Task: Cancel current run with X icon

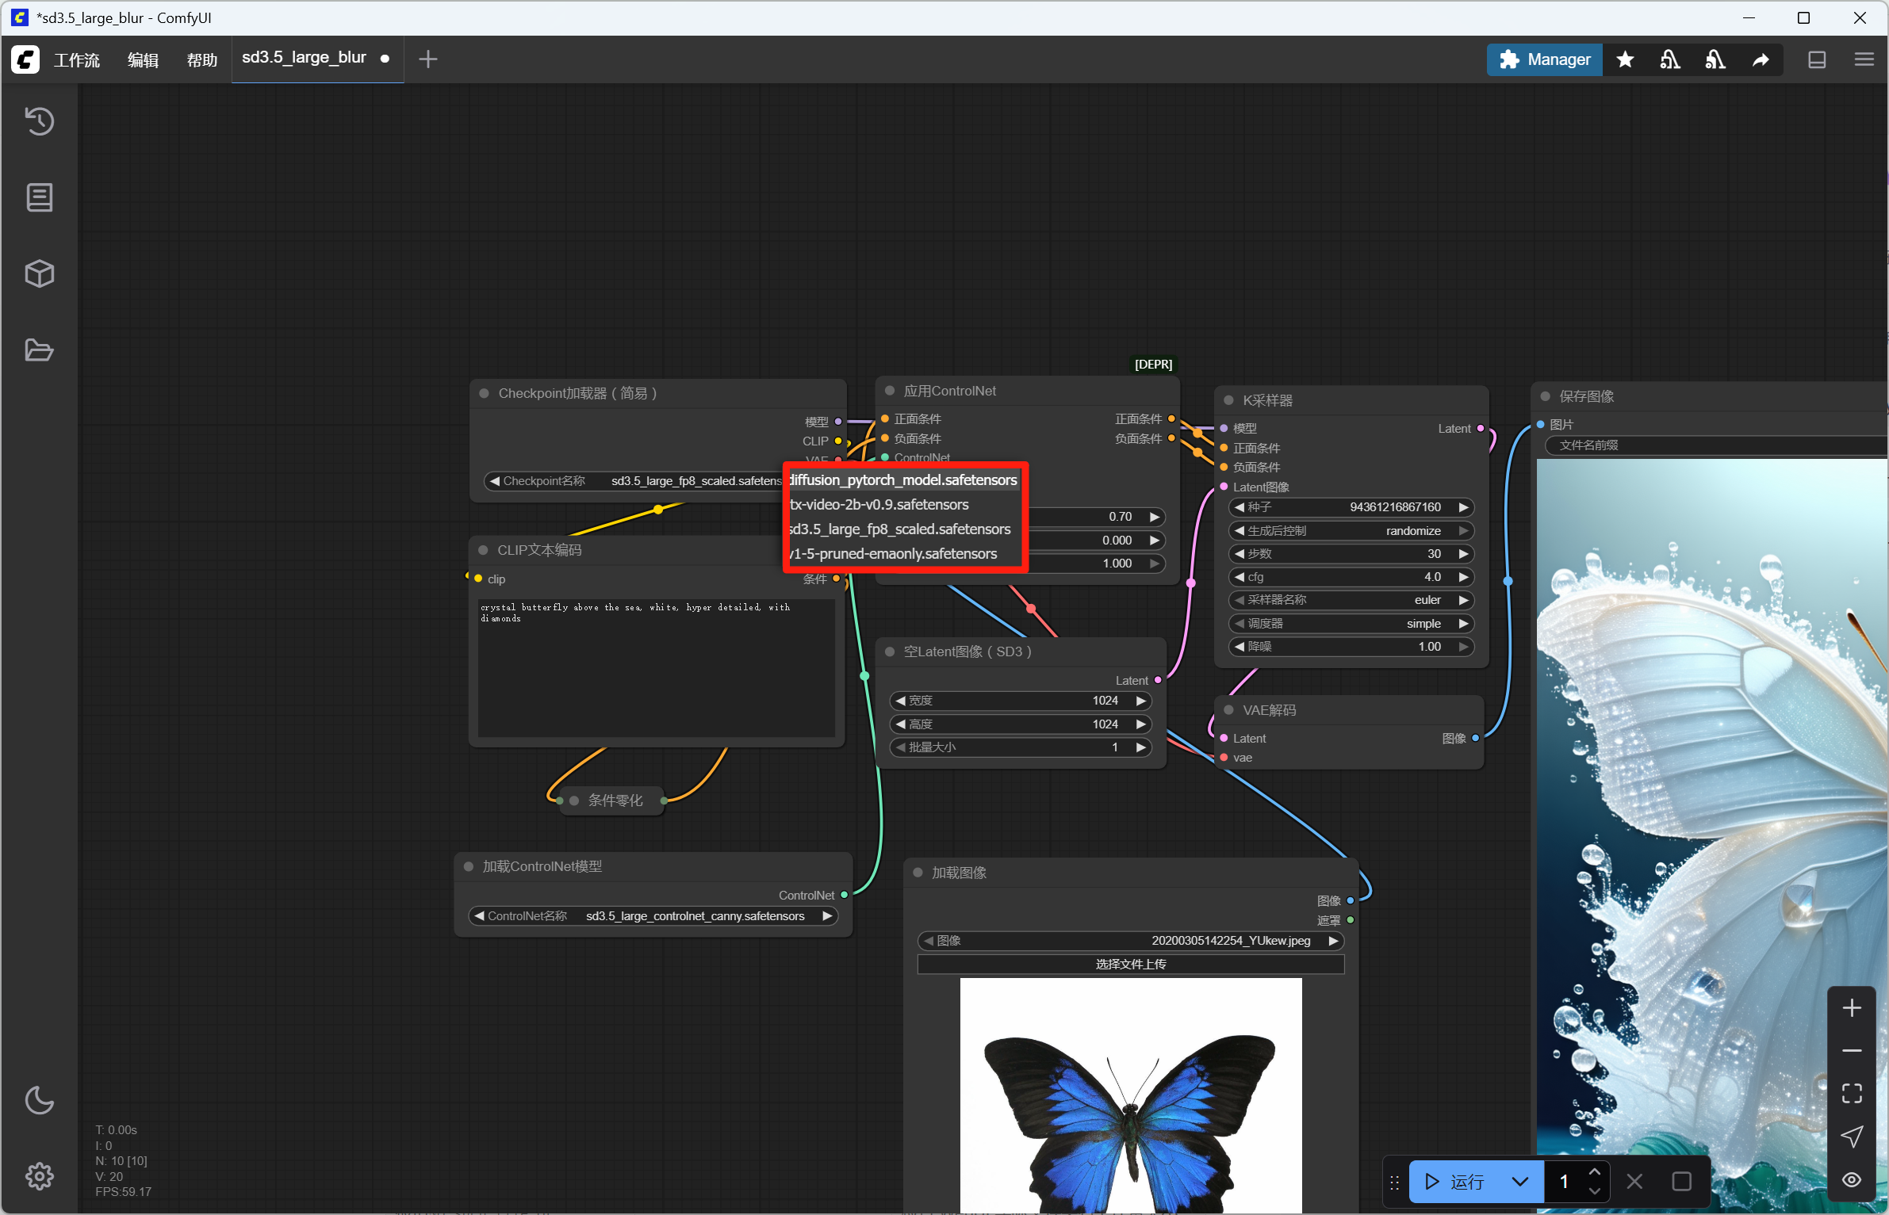Action: 1634,1182
